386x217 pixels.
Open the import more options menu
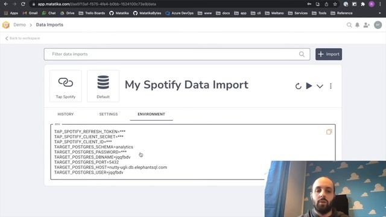coord(331,86)
